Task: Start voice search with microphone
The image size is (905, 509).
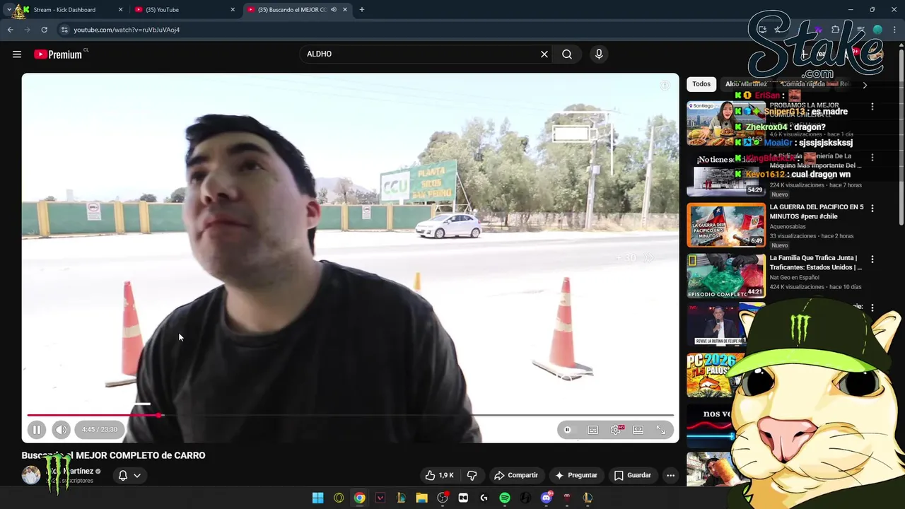Action: (x=599, y=54)
